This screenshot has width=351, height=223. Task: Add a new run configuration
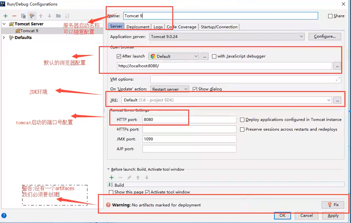(x=5, y=16)
